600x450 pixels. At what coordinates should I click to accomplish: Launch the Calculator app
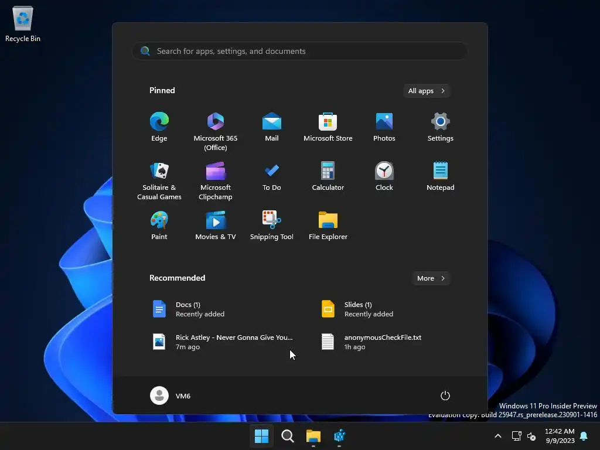(x=328, y=177)
